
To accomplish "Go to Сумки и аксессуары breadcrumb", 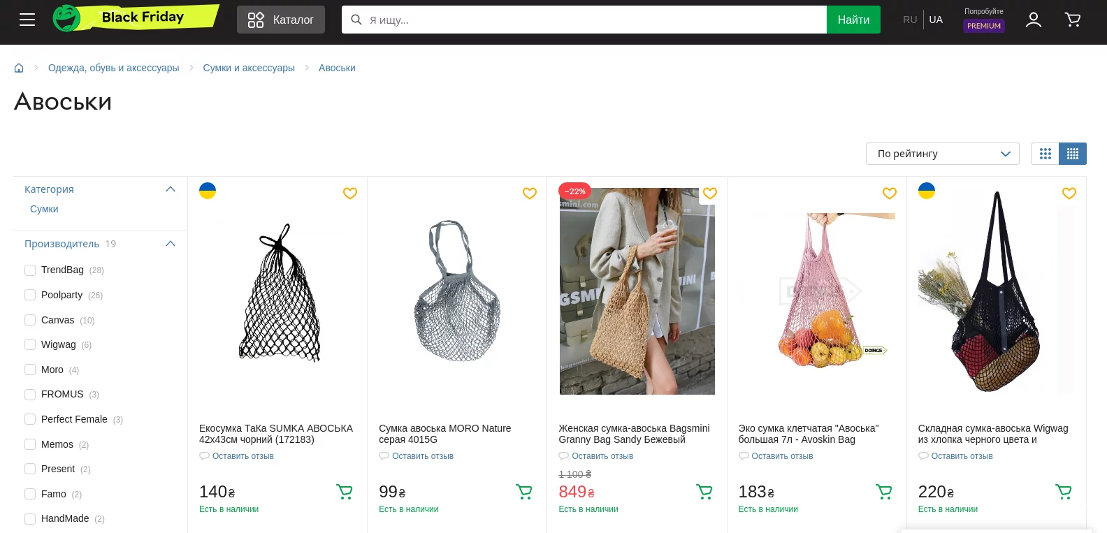I will tap(249, 68).
